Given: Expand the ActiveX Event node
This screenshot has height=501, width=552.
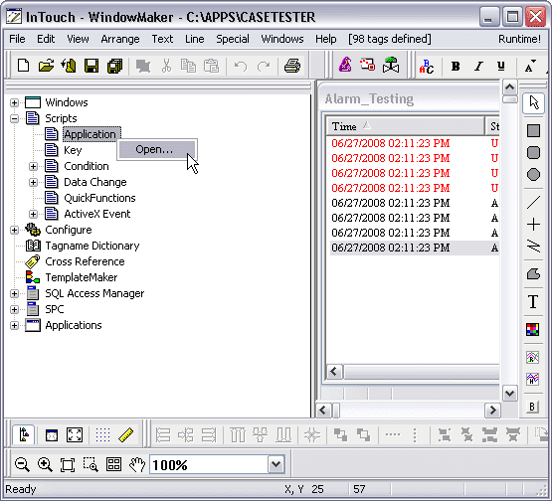Looking at the screenshot, I should pos(33,214).
